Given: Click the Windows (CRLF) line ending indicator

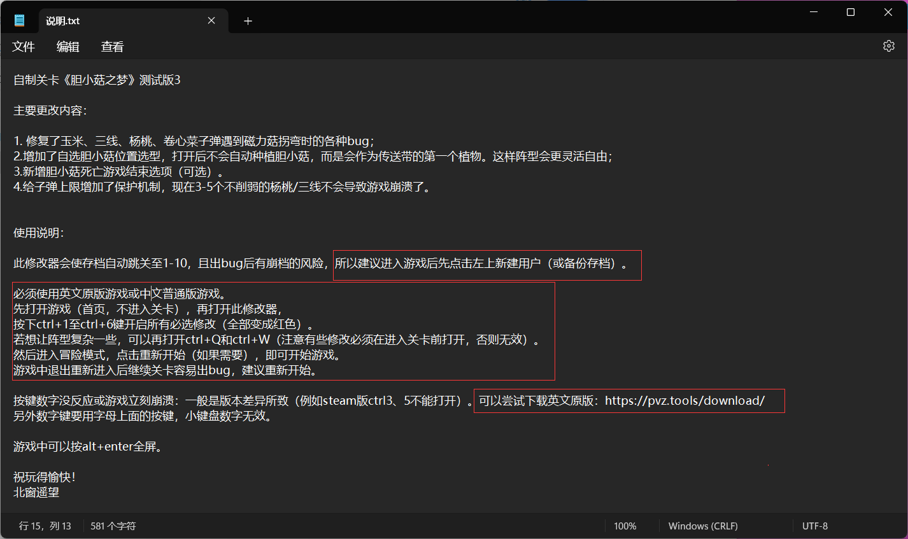Looking at the screenshot, I should (703, 526).
